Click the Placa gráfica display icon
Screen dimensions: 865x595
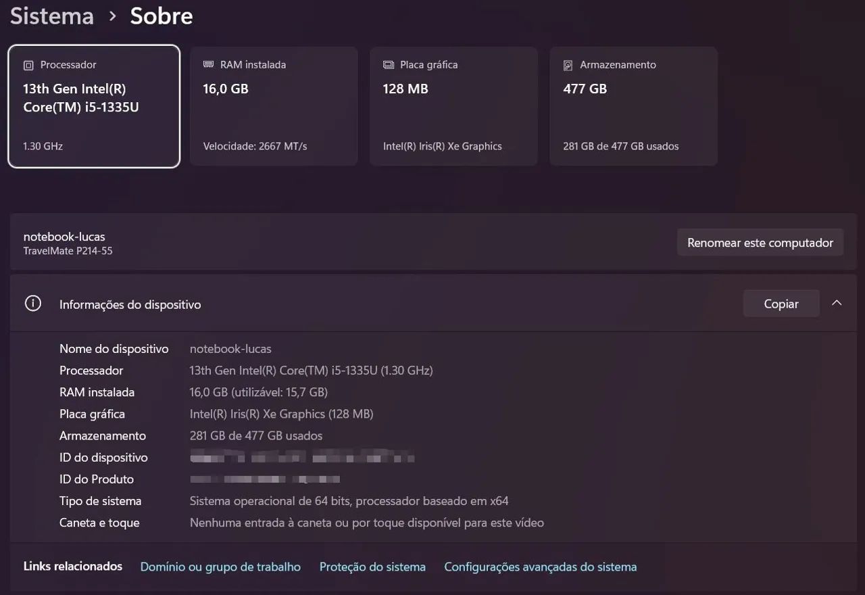(389, 65)
